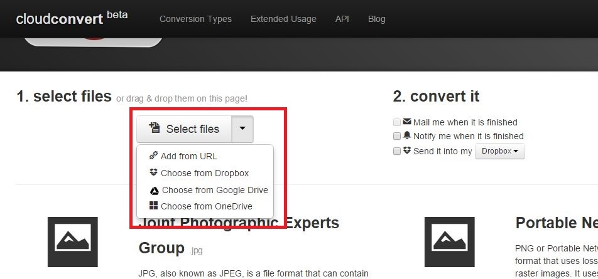Screen dimensions: 598x279
Task: Click the OneDrive windows icon
Action: coord(153,206)
